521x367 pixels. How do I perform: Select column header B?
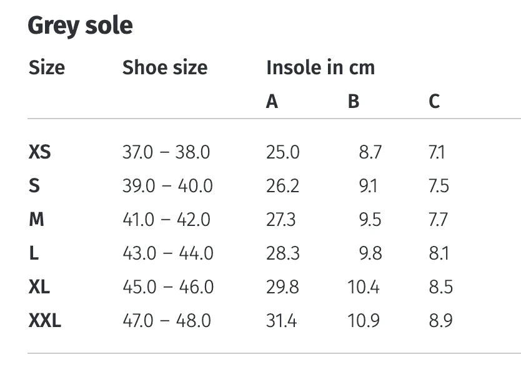(x=354, y=101)
